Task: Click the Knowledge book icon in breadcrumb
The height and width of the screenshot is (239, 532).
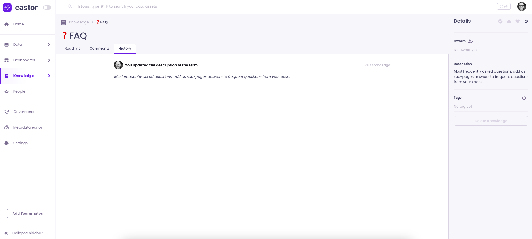Action: [64, 22]
